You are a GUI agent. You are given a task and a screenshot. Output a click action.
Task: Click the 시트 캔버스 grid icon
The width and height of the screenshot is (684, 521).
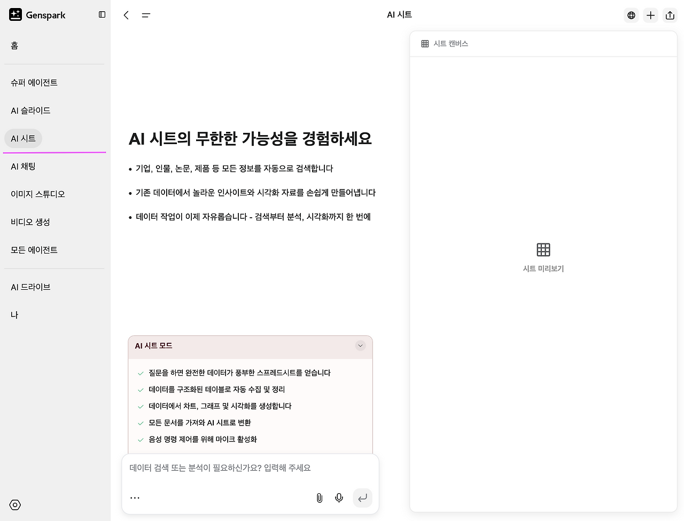click(424, 43)
